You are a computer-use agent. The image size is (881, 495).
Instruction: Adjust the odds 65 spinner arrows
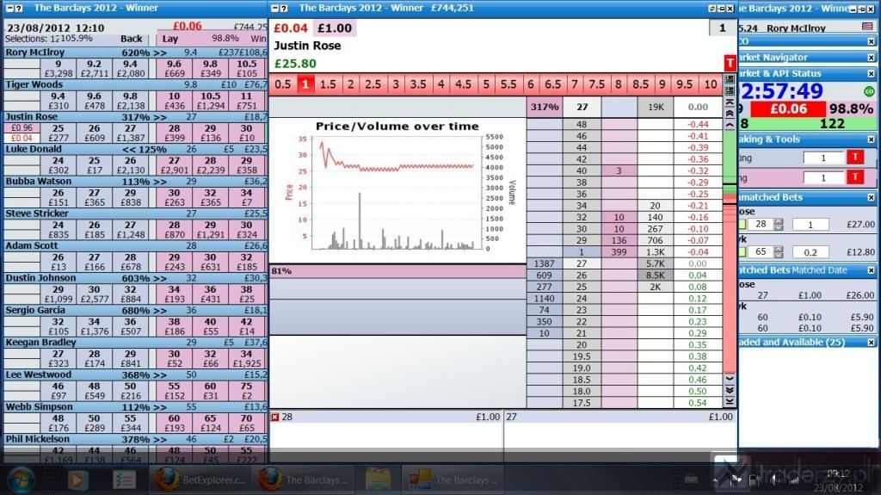[x=778, y=251]
